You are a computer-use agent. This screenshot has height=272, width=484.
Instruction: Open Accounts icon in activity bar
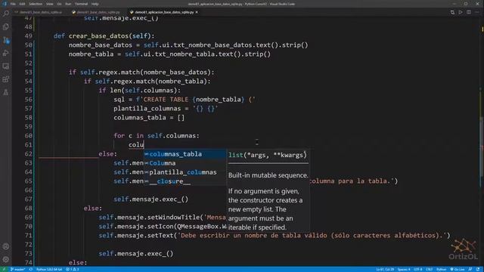[x=6, y=246]
